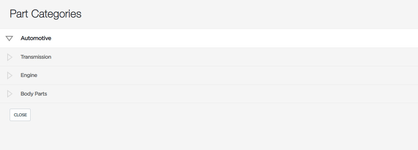Image resolution: width=418 pixels, height=150 pixels.
Task: Click the right-pointing triangle icon beside Engine
Action: pos(9,75)
